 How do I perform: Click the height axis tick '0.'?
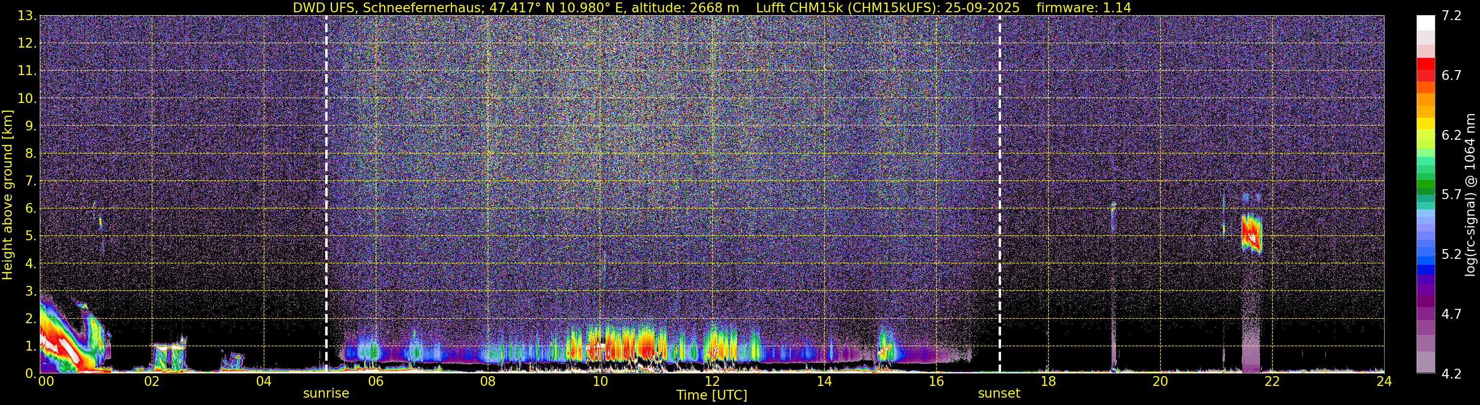[30, 374]
